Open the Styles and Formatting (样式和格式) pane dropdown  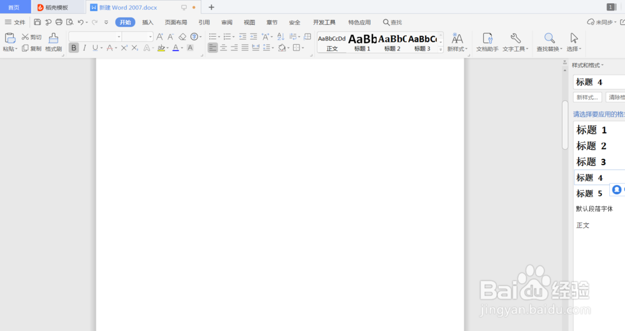pyautogui.click(x=602, y=65)
